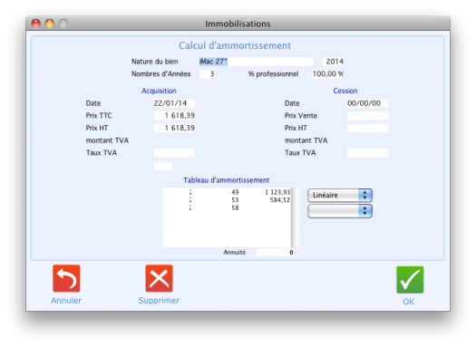The image size is (476, 347).
Task: Open the empty dropdown below Linéaire
Action: [340, 211]
